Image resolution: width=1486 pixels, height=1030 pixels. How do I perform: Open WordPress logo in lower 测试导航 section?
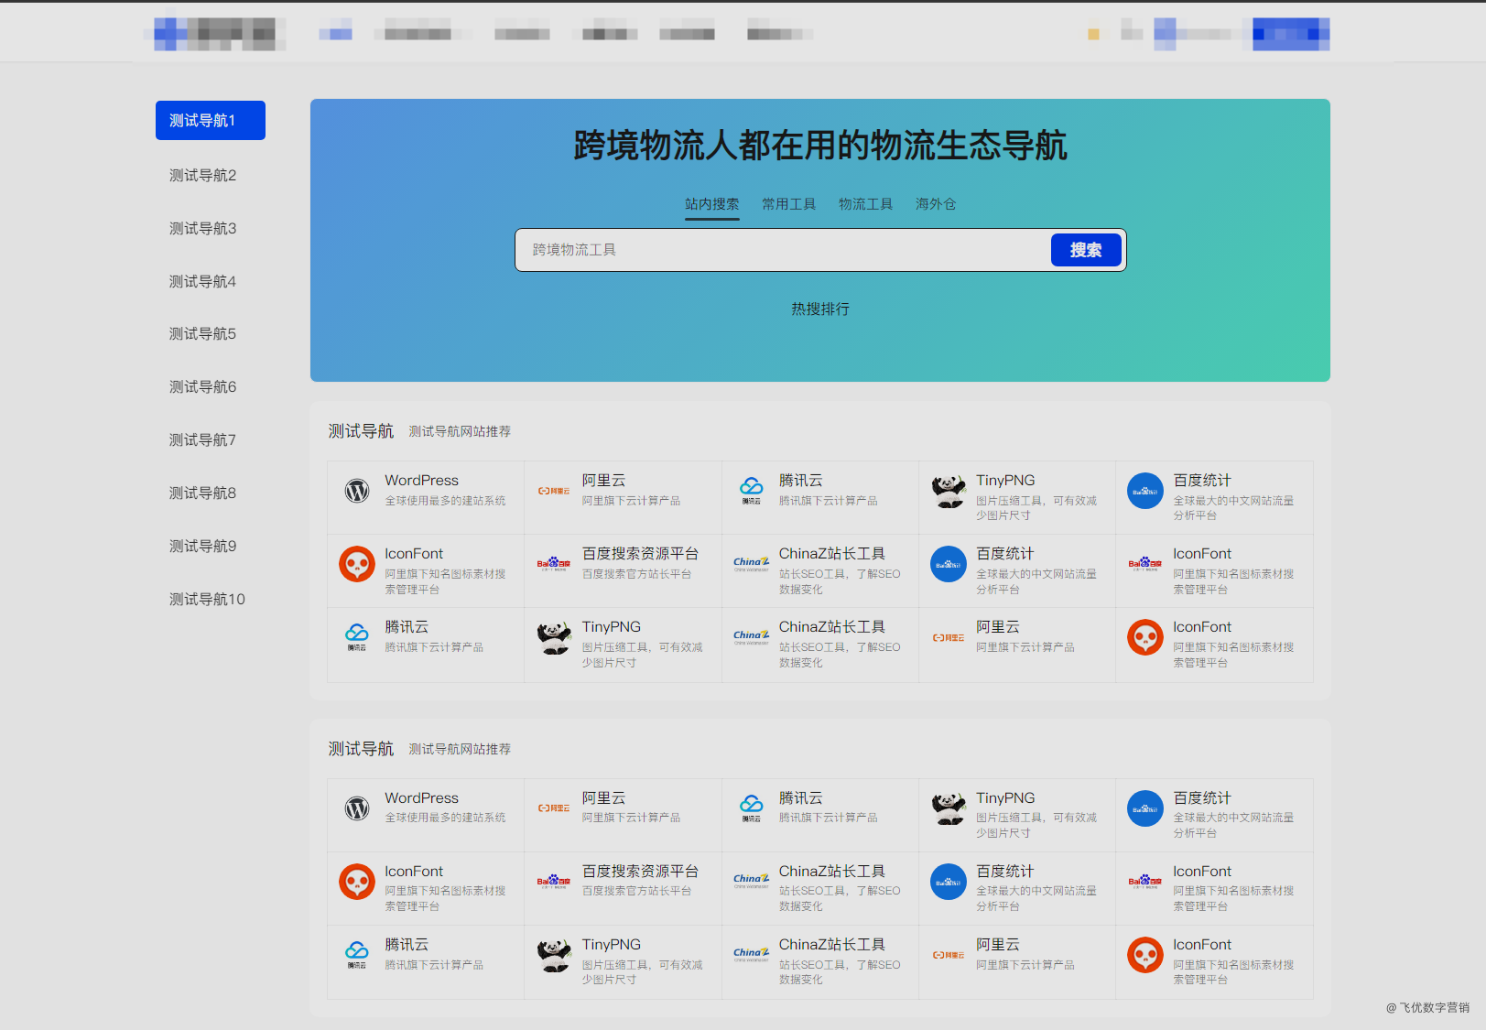click(x=357, y=808)
